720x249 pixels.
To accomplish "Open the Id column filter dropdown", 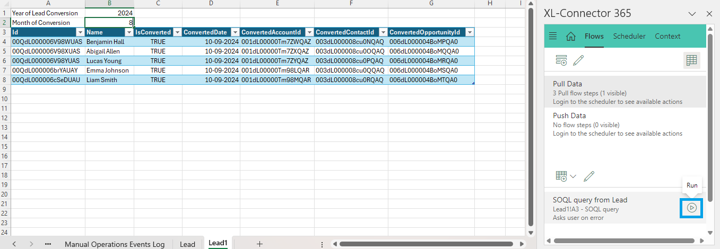I will 80,32.
